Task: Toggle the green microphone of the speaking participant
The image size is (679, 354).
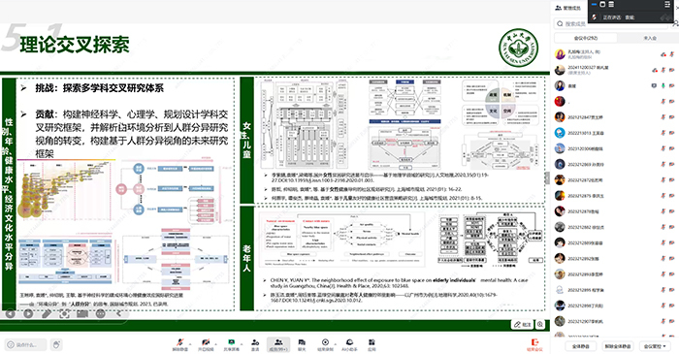Action: (663, 85)
